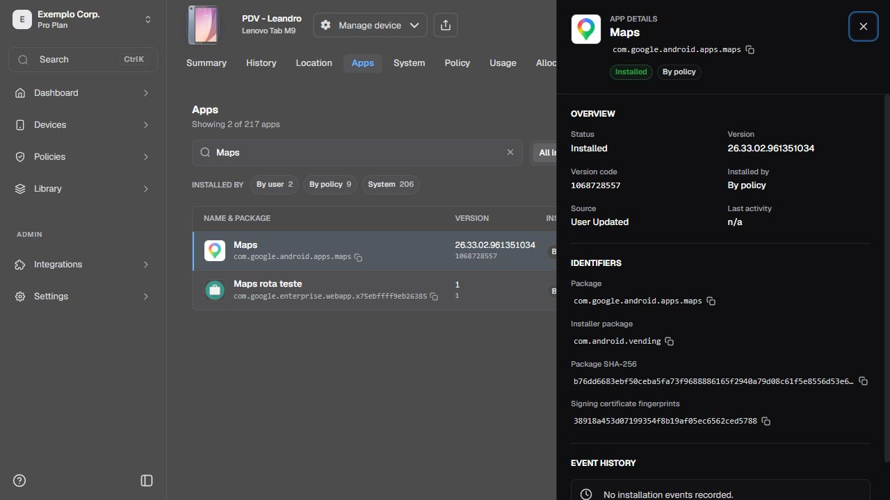Expand the Library menu chevron
890x500 pixels.
click(x=146, y=189)
